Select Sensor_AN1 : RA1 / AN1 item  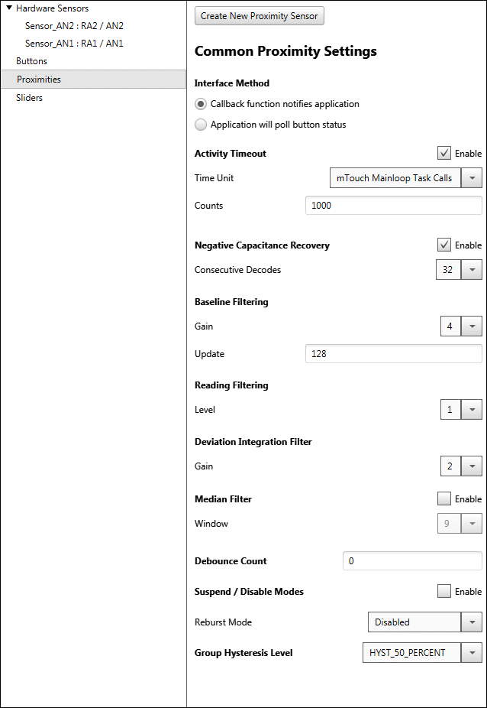click(x=74, y=44)
